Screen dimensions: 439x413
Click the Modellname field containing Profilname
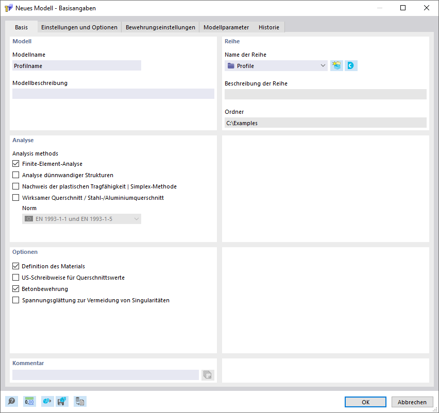[x=77, y=66]
